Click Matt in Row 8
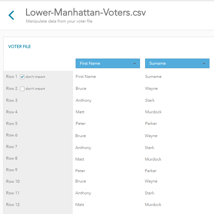The width and height of the screenshot is (214, 214). click(79, 159)
